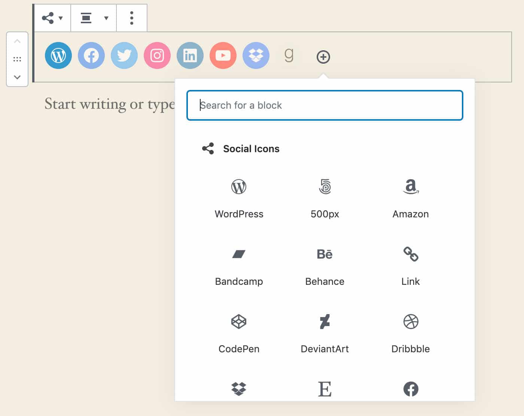Select the Twitter icon
The width and height of the screenshot is (524, 416).
click(x=124, y=55)
